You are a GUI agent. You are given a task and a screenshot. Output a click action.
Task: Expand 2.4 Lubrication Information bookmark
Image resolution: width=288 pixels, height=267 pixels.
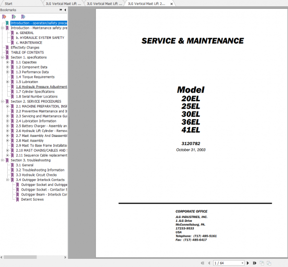8,121
